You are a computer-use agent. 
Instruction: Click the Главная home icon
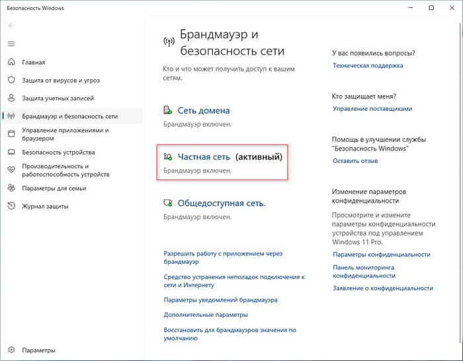(11, 62)
